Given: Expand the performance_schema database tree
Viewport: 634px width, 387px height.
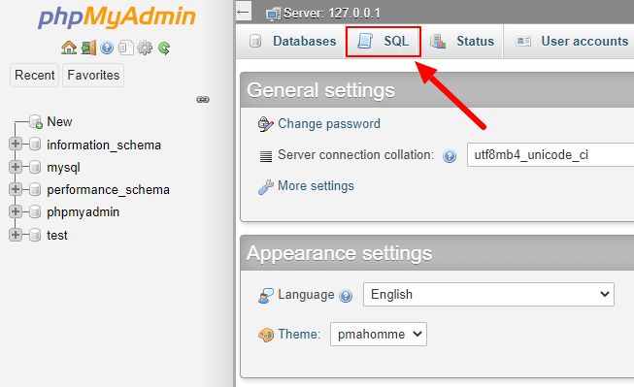Looking at the screenshot, I should point(16,189).
